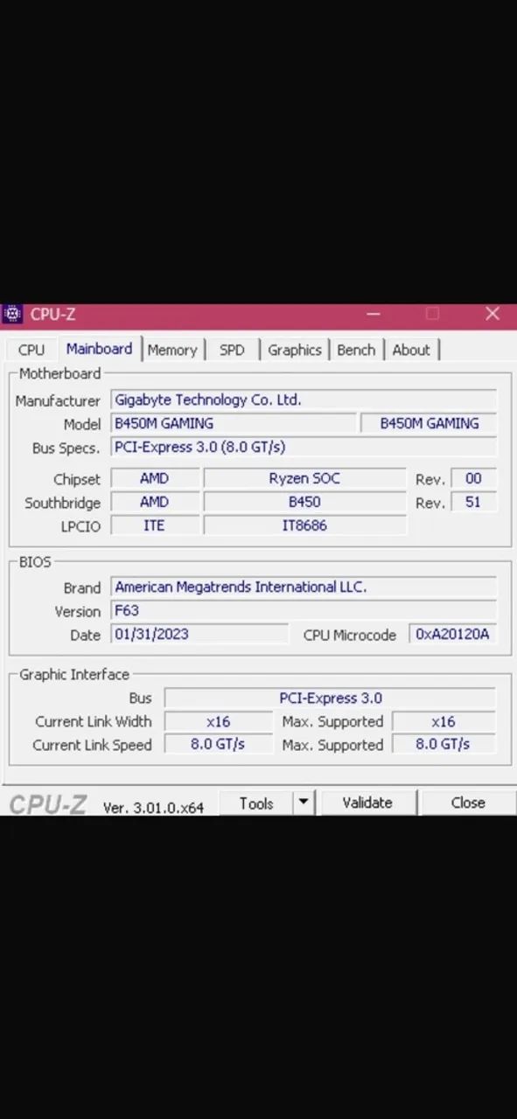Click the Bus Specs PCI-Express 3.0 (8.0 GT/s) field

click(304, 447)
